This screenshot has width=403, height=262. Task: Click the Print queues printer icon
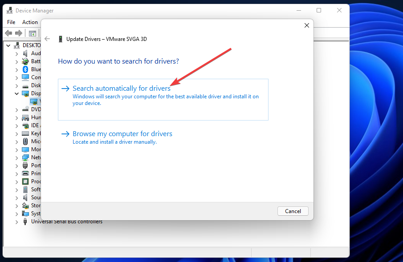(x=25, y=173)
